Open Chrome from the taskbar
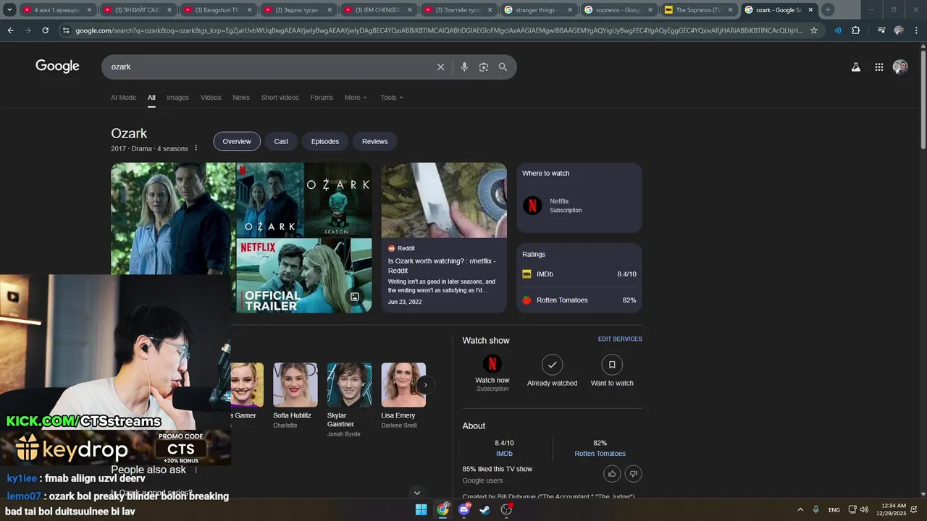 [x=442, y=509]
